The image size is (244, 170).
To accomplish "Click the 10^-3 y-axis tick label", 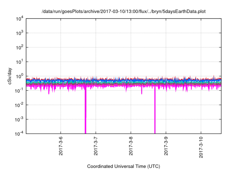I will point(19,120).
